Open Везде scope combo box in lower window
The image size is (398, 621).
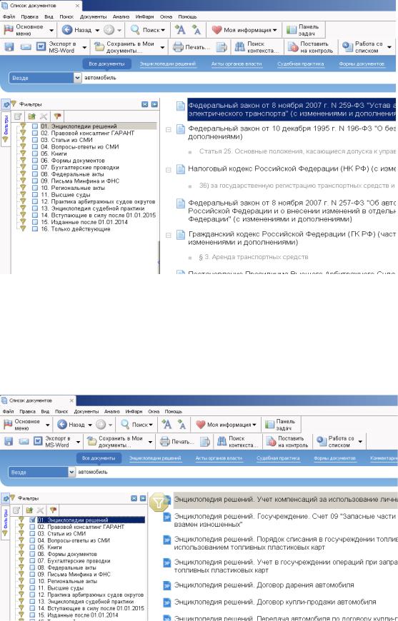pyautogui.click(x=41, y=472)
